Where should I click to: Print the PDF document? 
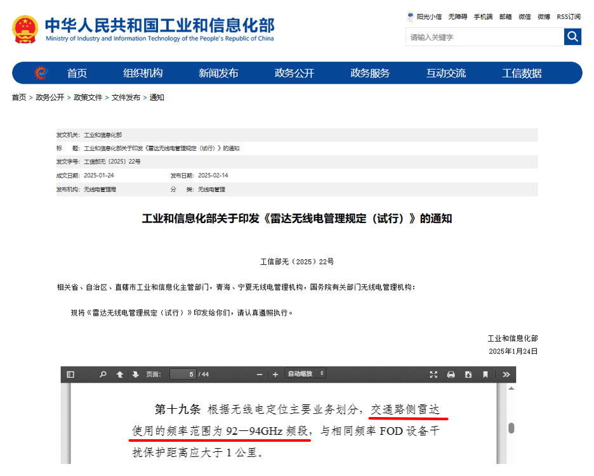click(x=451, y=375)
